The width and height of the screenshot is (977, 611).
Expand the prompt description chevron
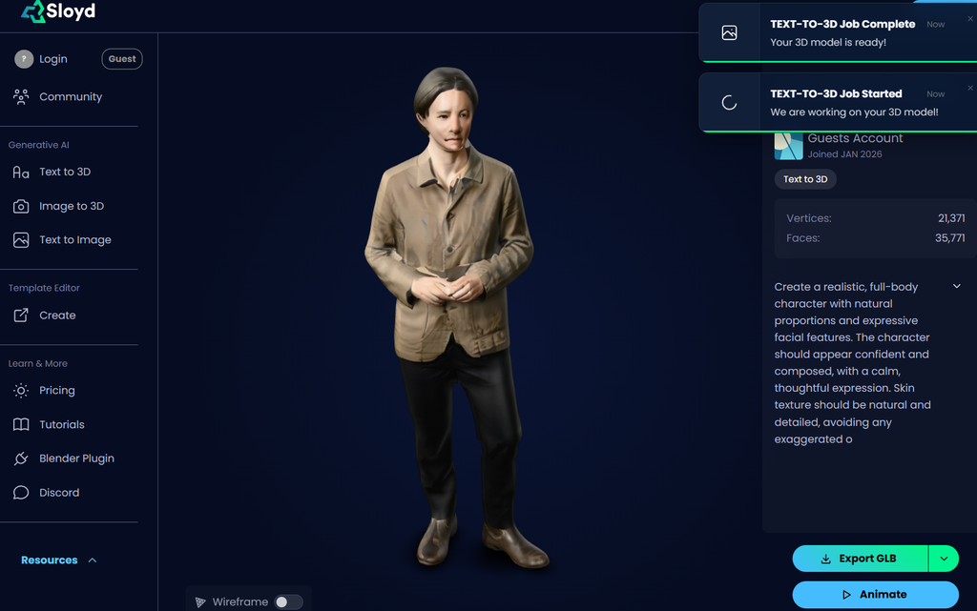955,285
